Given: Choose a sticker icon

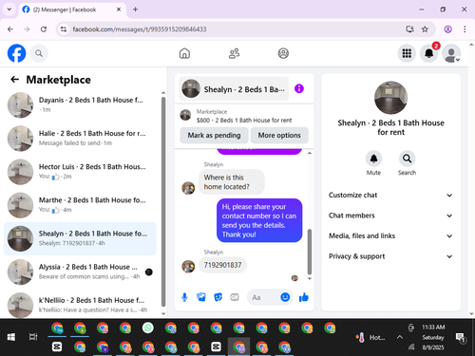Looking at the screenshot, I should [x=218, y=297].
